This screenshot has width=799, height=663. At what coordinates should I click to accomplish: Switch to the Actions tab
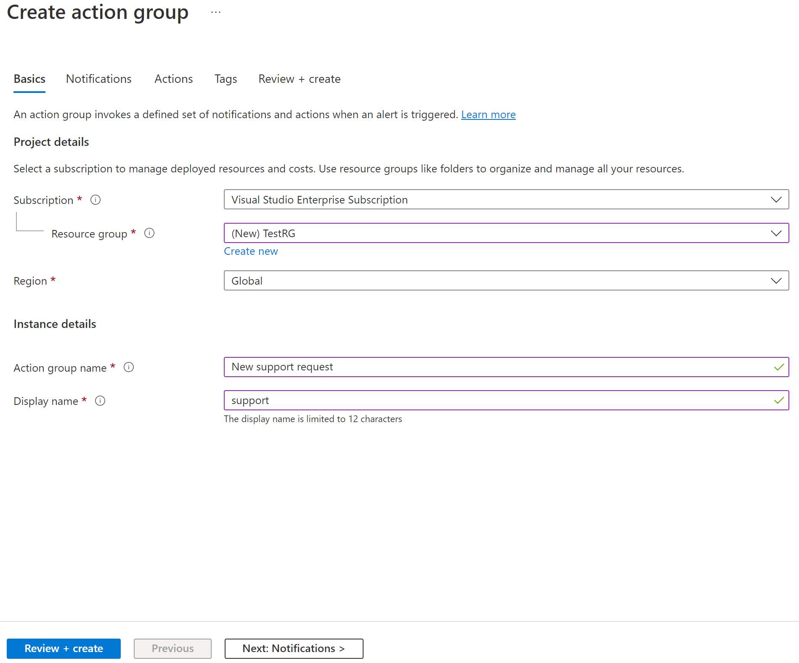tap(173, 79)
